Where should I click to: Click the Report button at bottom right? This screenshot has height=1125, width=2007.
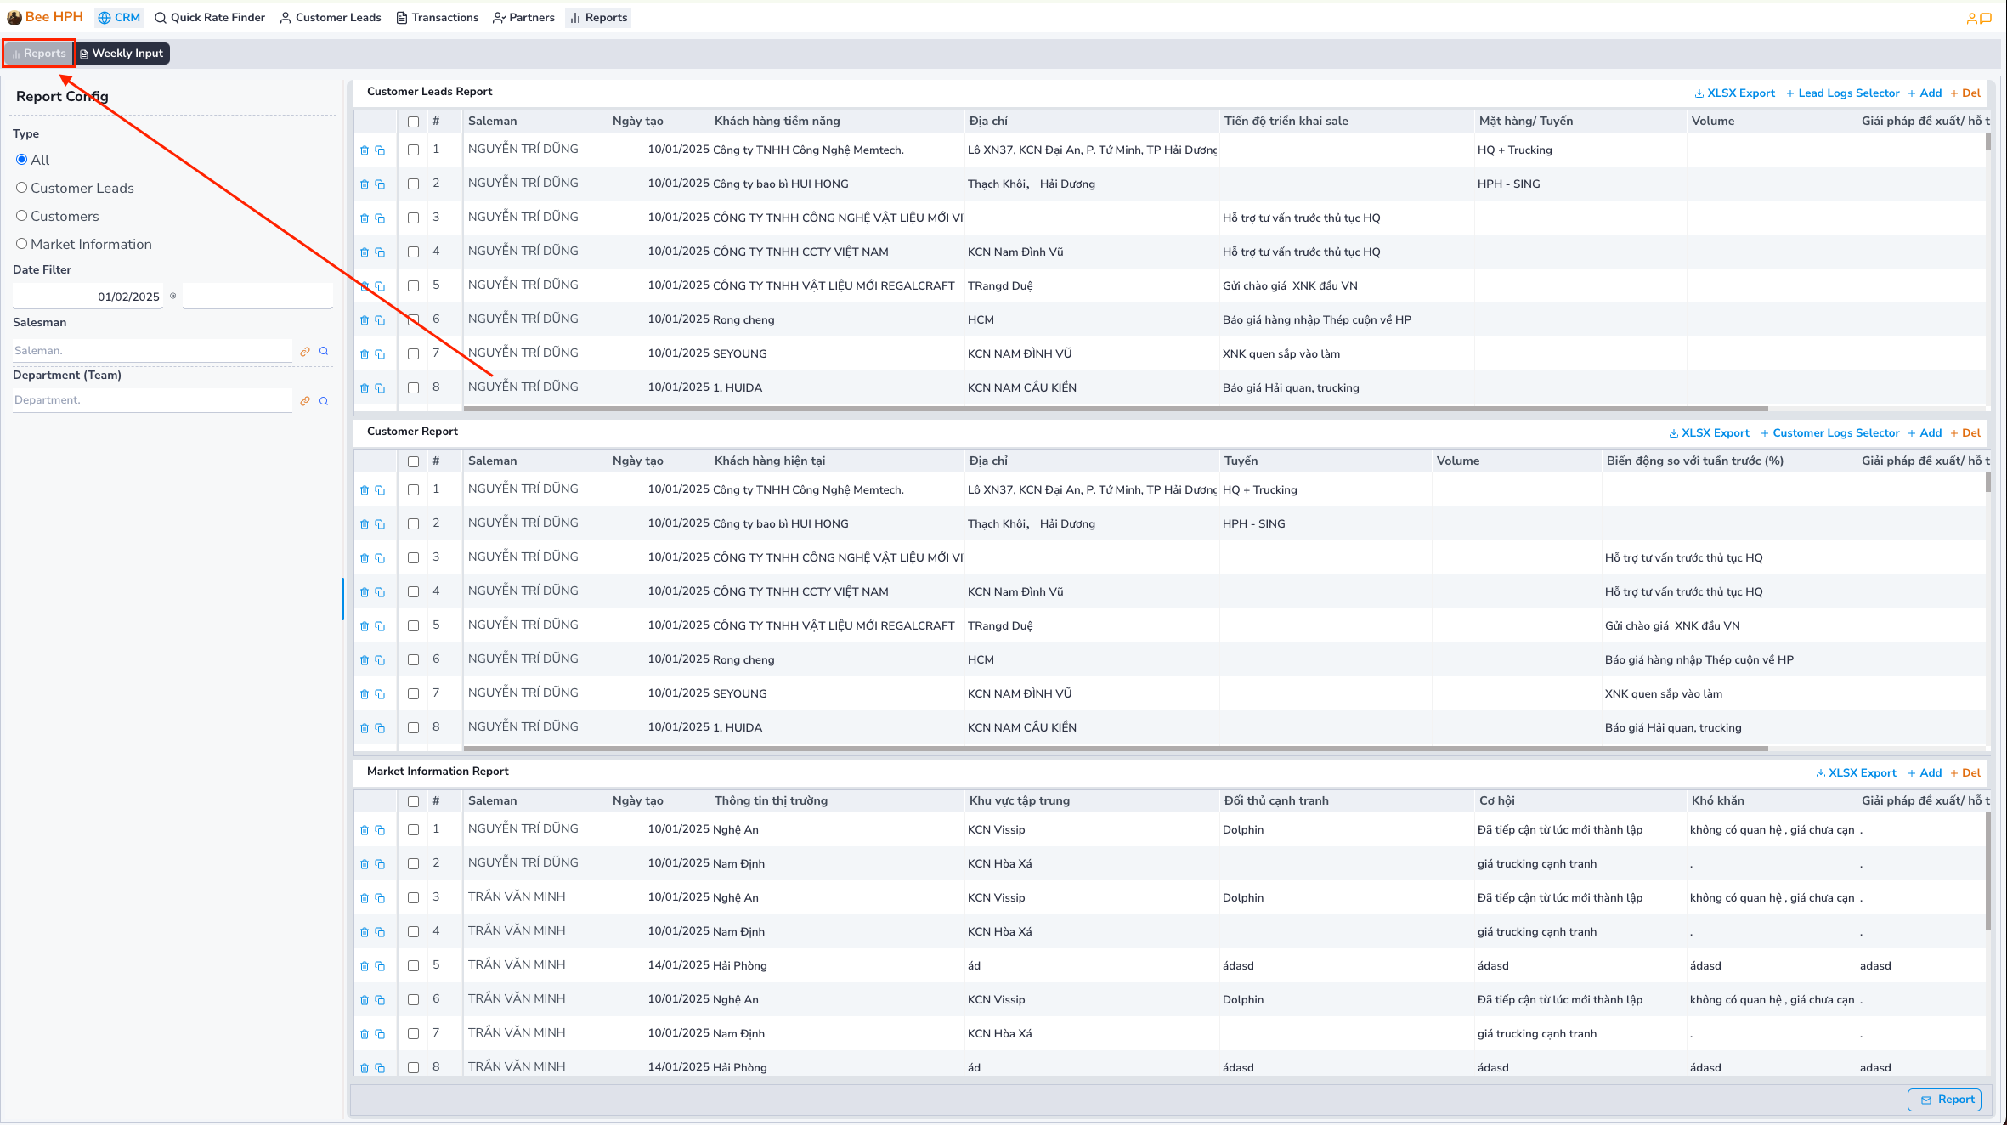[1945, 1099]
